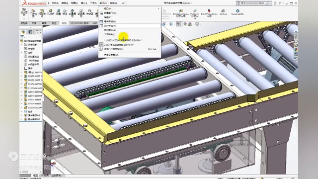Click the apply scene icon in view toolbar
Screen dimensions: 318x179
pyautogui.click(x=190, y=24)
